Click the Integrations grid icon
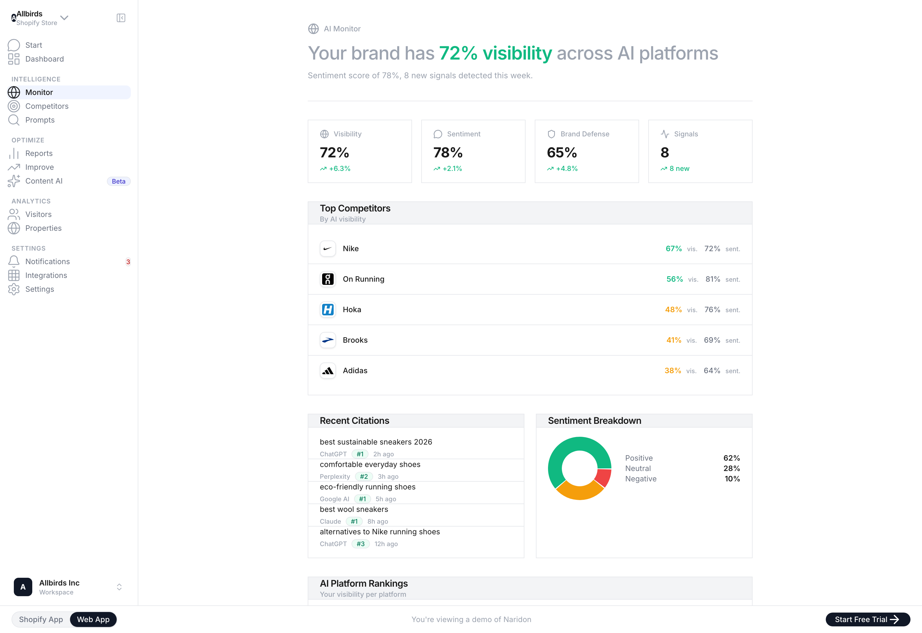The image size is (922, 633). coord(14,276)
